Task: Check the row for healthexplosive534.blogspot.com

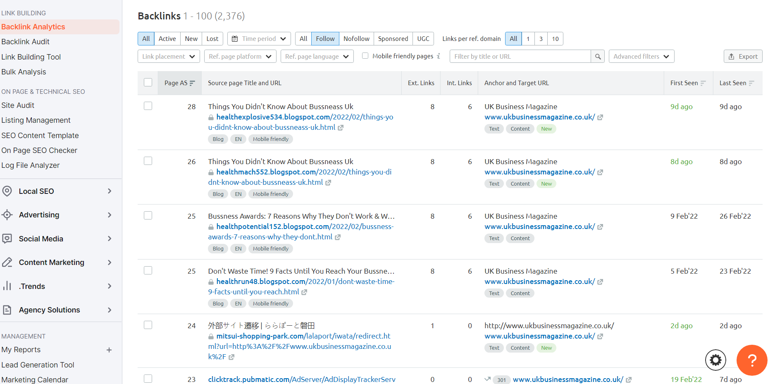Action: (x=148, y=106)
